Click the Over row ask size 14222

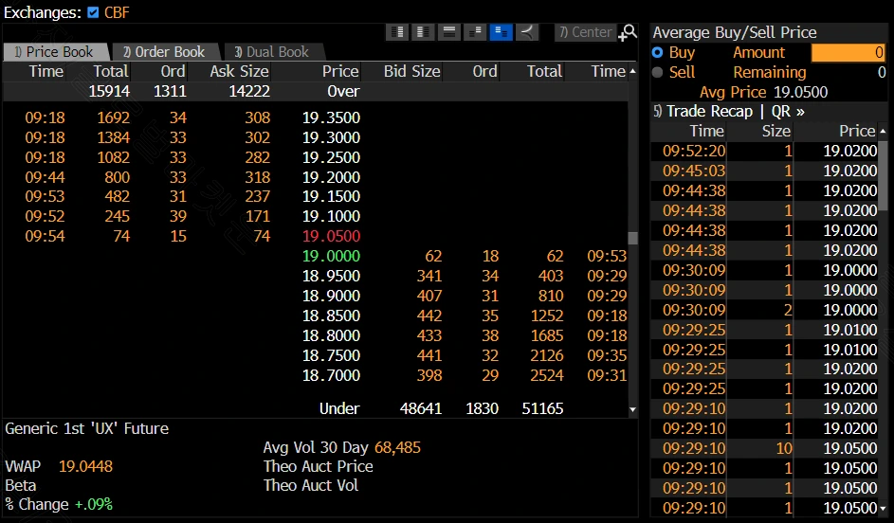click(249, 91)
